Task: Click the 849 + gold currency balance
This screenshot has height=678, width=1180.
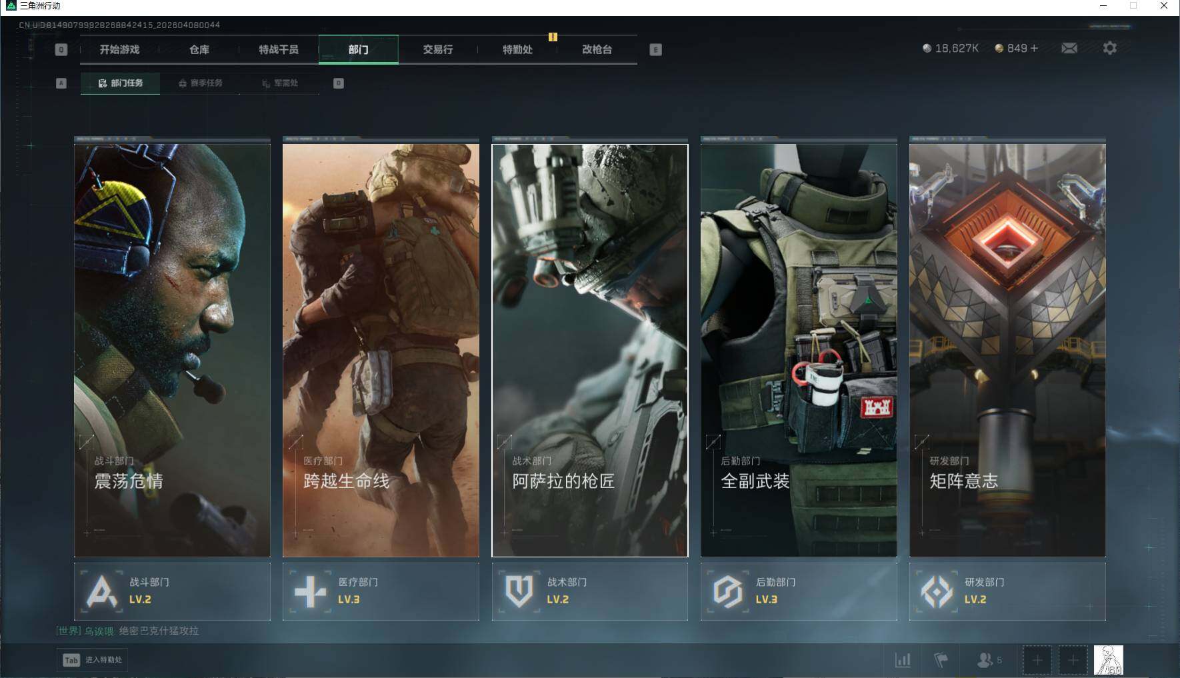Action: tap(1016, 48)
